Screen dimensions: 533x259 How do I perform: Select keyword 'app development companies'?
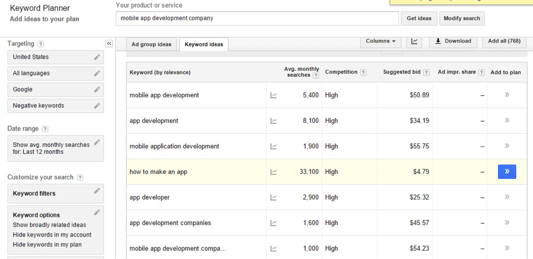pos(171,223)
